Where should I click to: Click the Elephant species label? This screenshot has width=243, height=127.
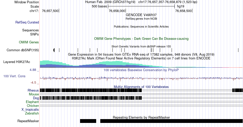click(32, 102)
